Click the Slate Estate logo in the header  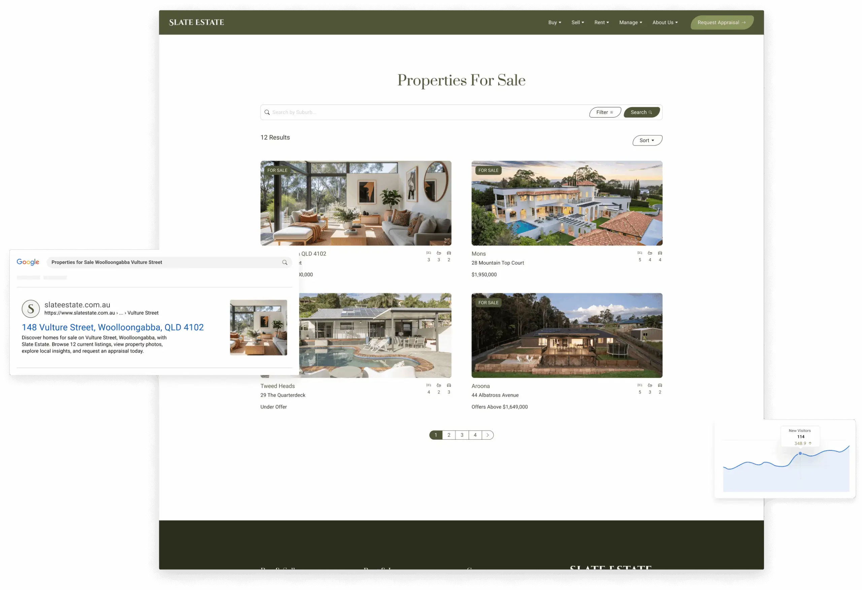coord(196,22)
